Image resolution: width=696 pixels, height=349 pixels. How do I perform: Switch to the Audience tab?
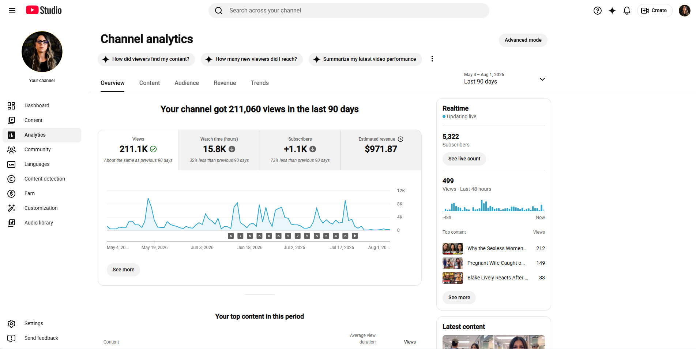[x=187, y=83]
